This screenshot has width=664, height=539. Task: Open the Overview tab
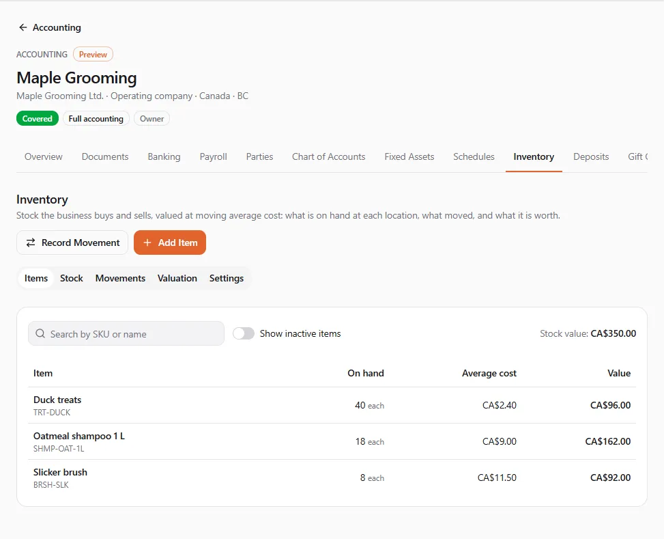click(43, 157)
